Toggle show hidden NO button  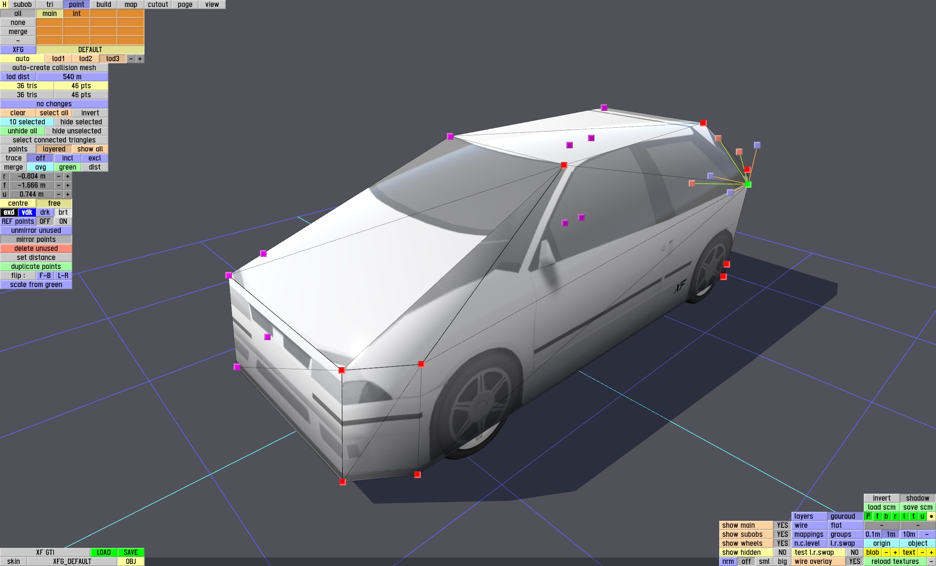(782, 552)
